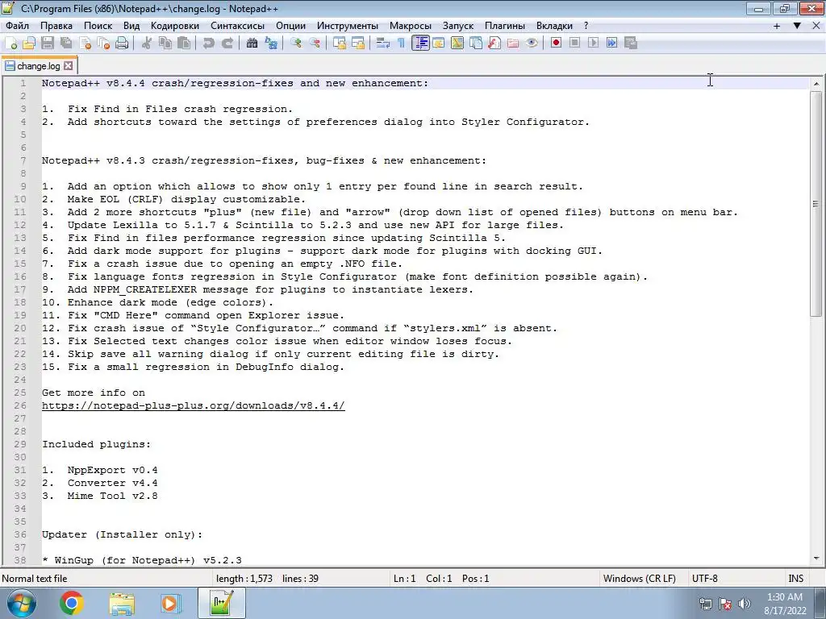Click the plus button on the menu bar
826x619 pixels.
coord(777,26)
